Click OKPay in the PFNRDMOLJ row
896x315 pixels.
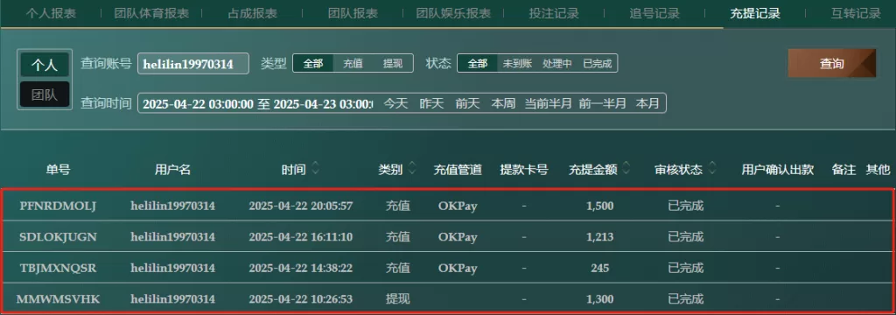click(x=458, y=206)
